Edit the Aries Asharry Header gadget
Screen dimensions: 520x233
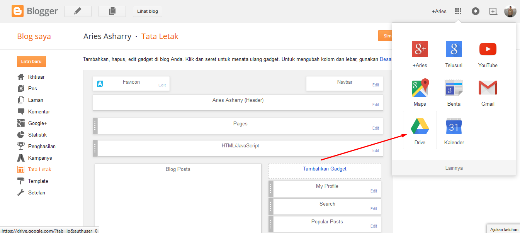376,105
